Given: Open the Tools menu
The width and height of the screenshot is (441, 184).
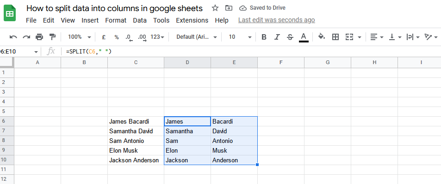Looking at the screenshot, I should tap(161, 20).
